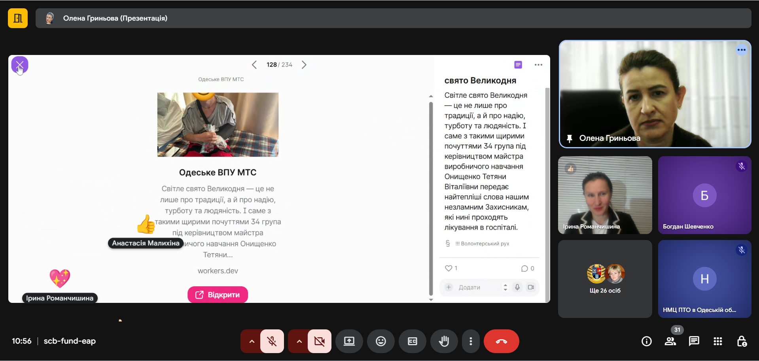Open the activities grid
The width and height of the screenshot is (759, 361).
pos(717,341)
